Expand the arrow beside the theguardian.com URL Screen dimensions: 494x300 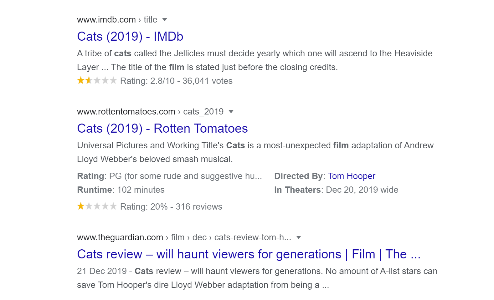[299, 237]
